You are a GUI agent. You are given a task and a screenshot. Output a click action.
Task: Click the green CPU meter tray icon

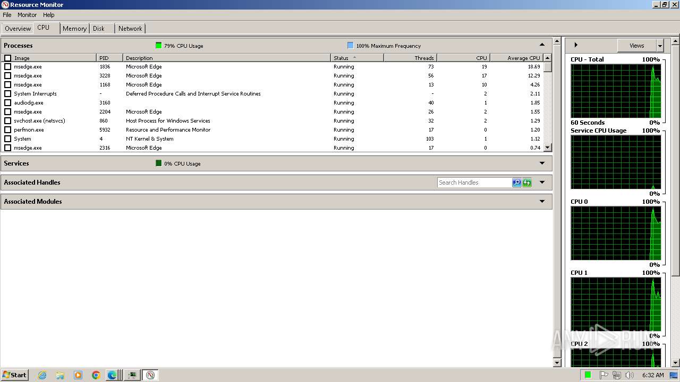click(x=588, y=375)
